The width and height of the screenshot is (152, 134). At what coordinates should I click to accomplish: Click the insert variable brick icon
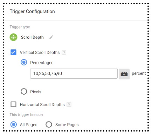point(124,74)
